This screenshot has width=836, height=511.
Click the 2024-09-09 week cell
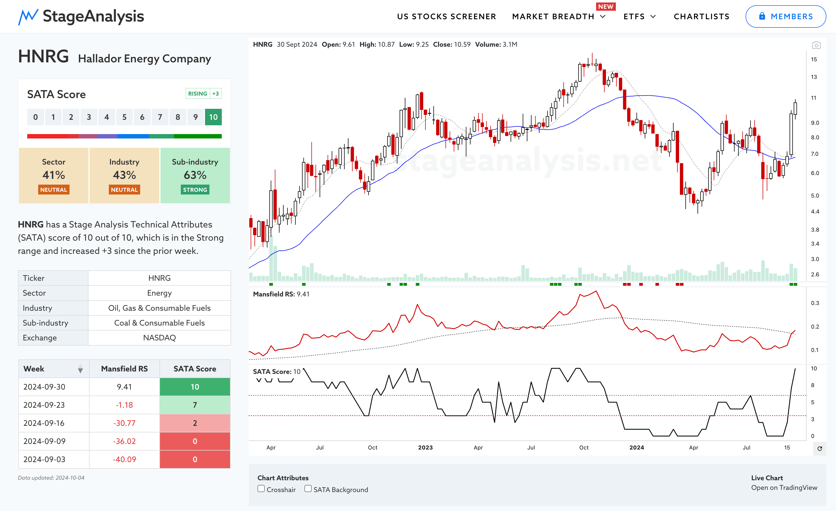54,441
